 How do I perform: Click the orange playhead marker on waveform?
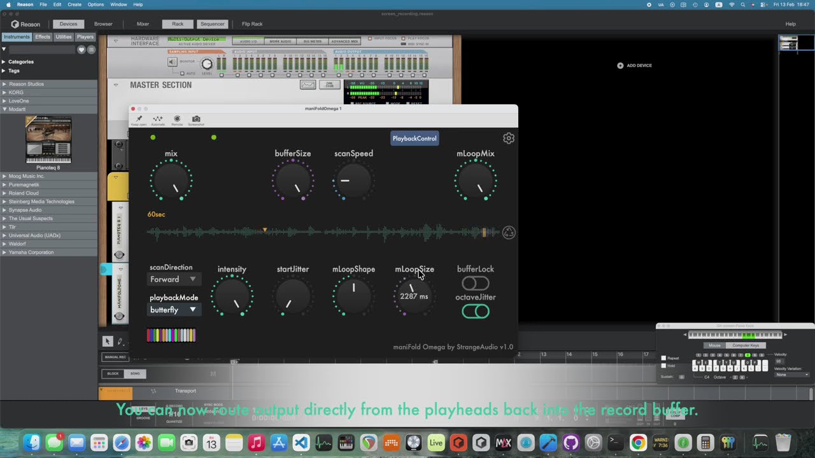coord(265,230)
